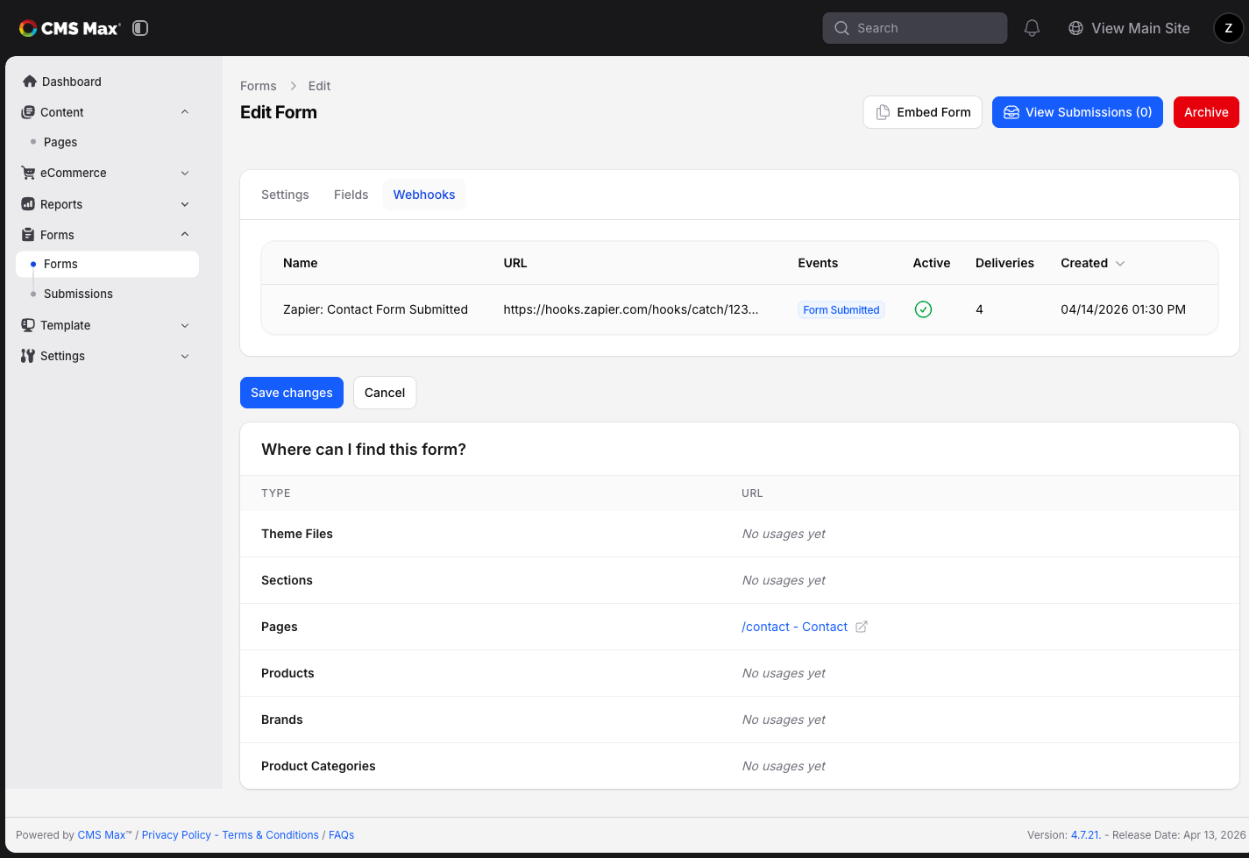Select the Webhooks tab
The width and height of the screenshot is (1249, 858).
click(x=424, y=195)
